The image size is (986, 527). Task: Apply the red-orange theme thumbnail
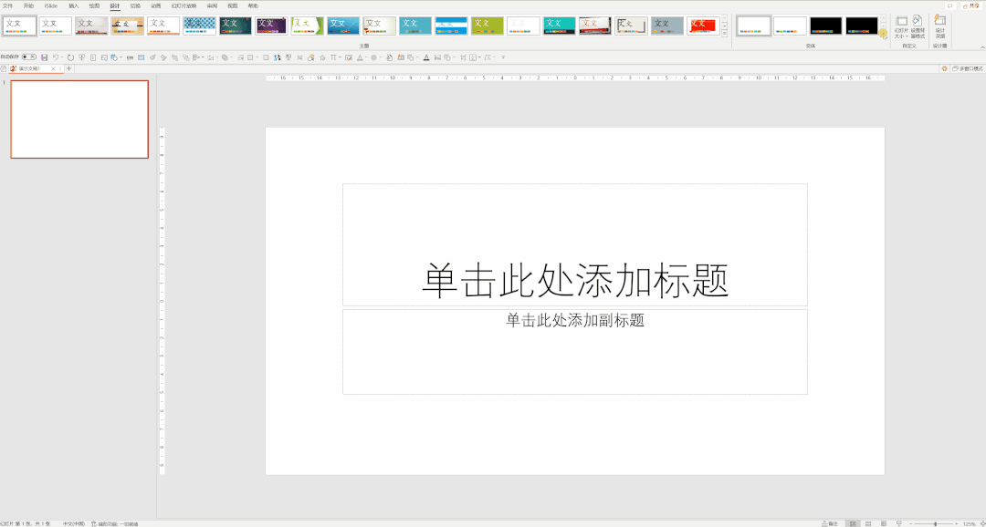coord(703,26)
